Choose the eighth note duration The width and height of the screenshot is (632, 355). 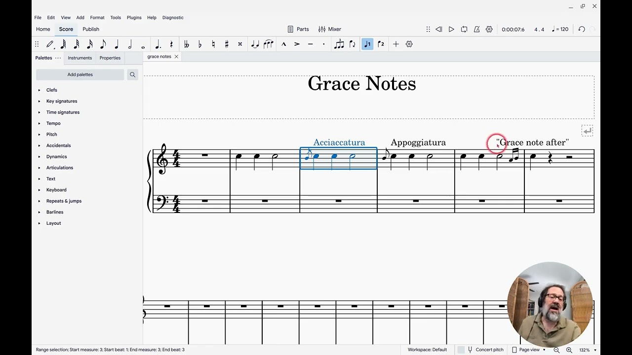click(103, 44)
